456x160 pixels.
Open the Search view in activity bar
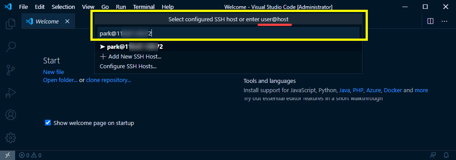(11, 47)
